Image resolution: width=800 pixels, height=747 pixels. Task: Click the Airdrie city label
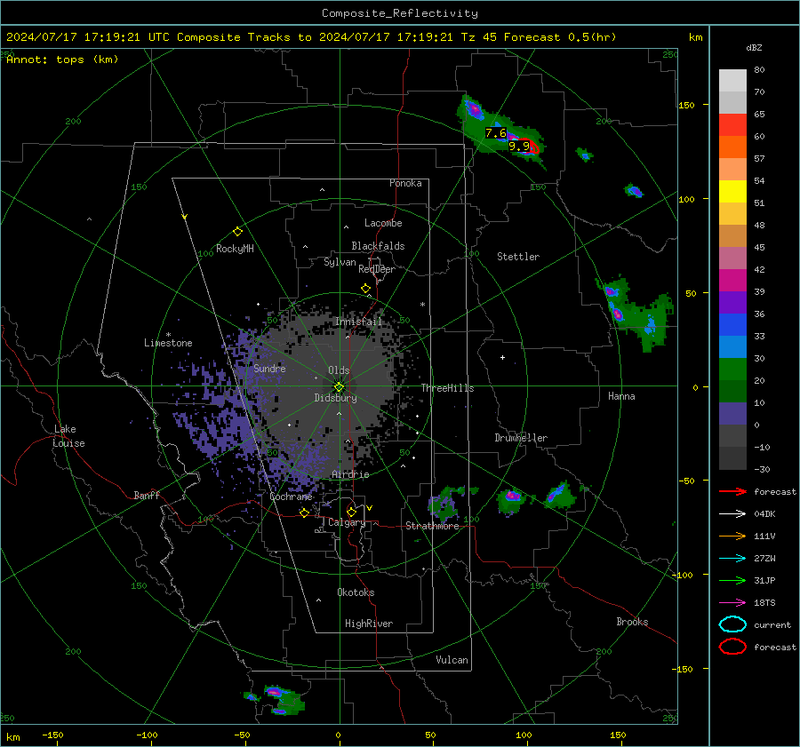pyautogui.click(x=350, y=474)
